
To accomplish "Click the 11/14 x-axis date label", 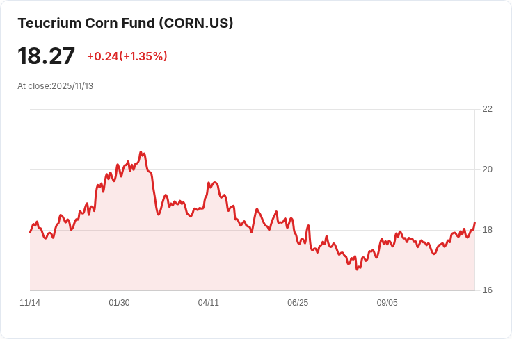I will 30,303.
